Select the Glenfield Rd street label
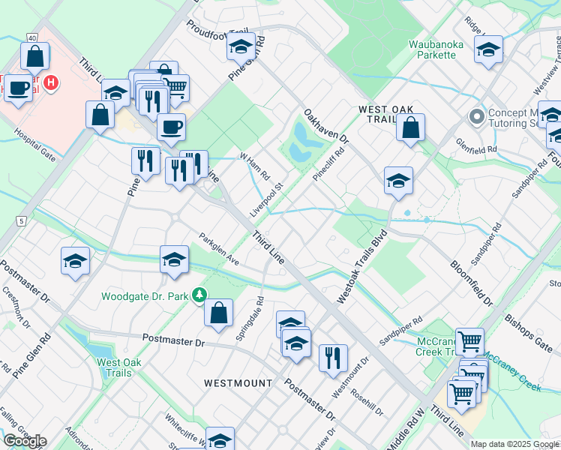561x450 pixels. pos(476,147)
